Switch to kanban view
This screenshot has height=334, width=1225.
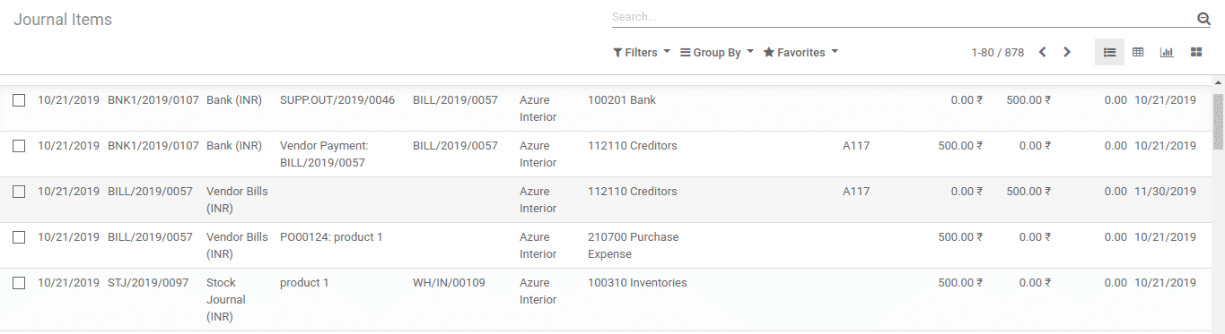click(1196, 52)
